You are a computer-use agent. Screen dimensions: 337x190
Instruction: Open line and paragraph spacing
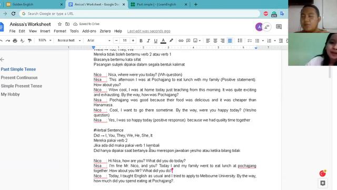coord(240,41)
